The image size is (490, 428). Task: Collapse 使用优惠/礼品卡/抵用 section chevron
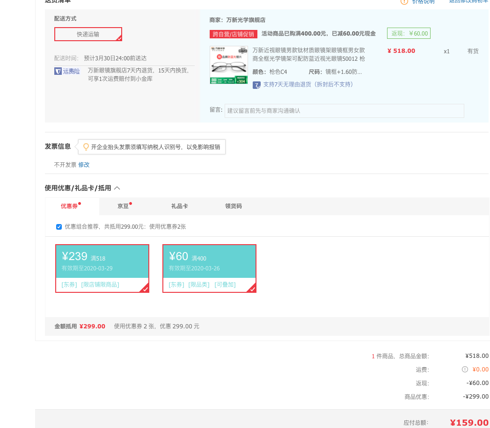pyautogui.click(x=117, y=188)
